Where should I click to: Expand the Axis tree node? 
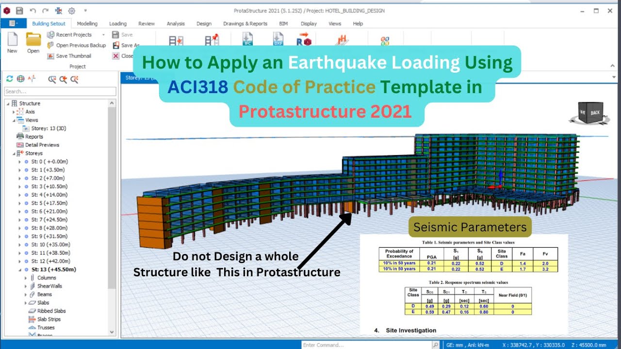coord(14,112)
